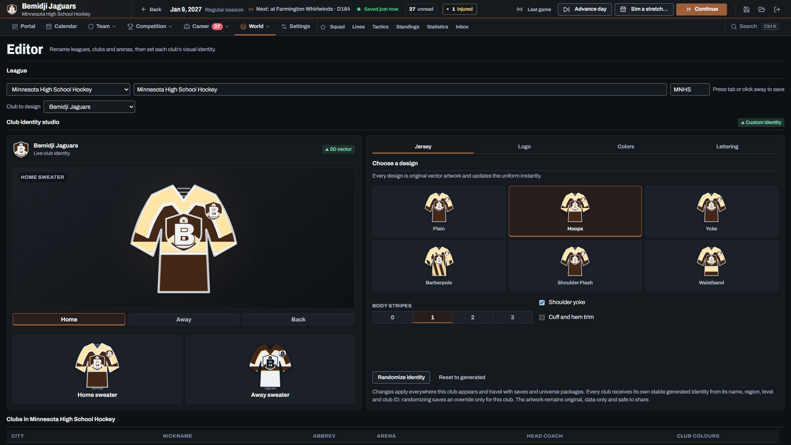Expand the Competition menu

click(x=150, y=26)
